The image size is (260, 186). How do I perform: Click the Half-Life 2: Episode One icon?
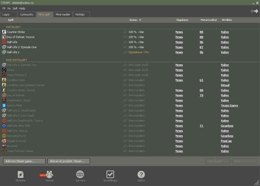[x=4, y=47]
